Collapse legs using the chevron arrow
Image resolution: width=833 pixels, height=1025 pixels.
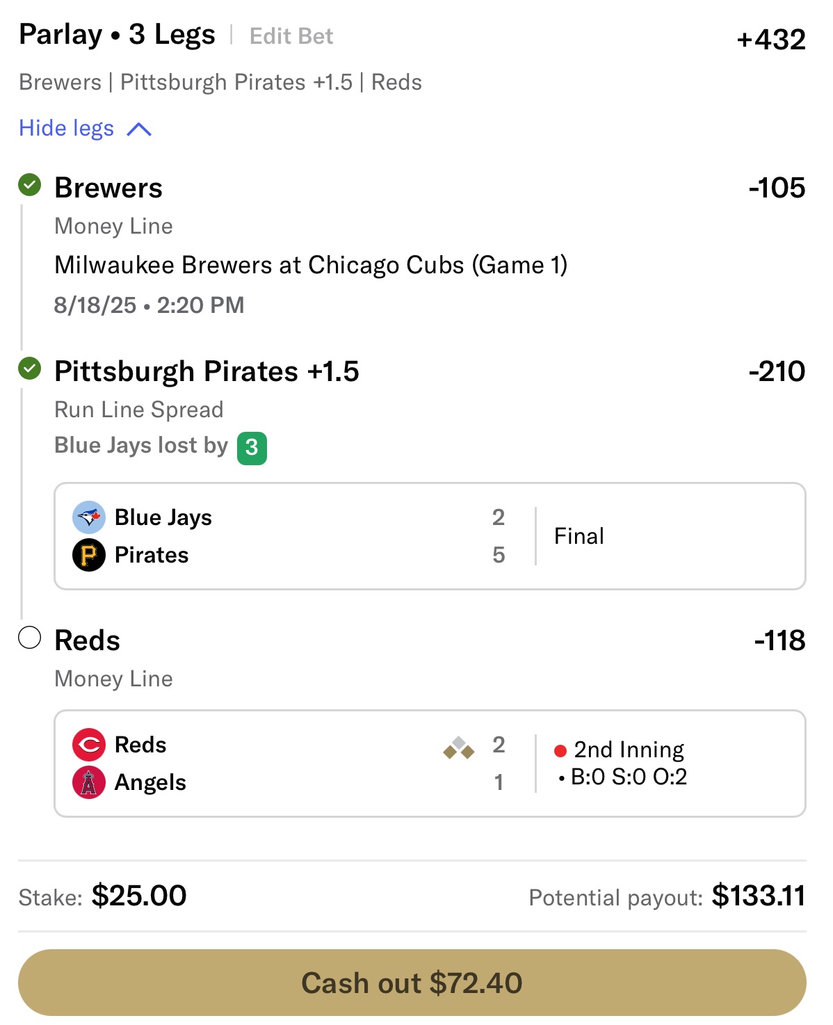[x=139, y=129]
